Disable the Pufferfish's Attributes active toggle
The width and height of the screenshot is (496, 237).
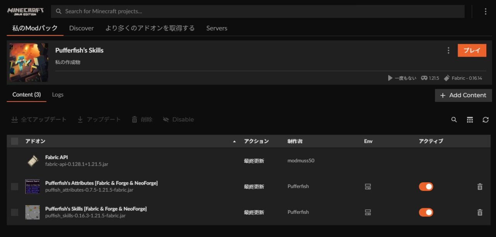click(426, 187)
